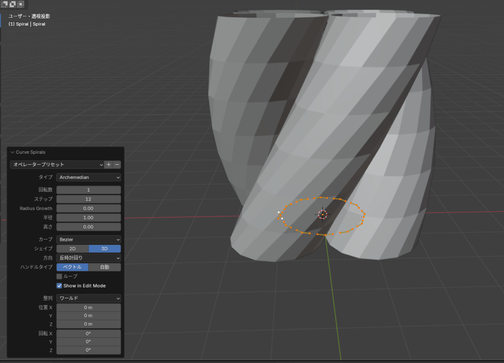The height and width of the screenshot is (363, 504).
Task: Add a new operator preset with plus icon
Action: coord(108,164)
